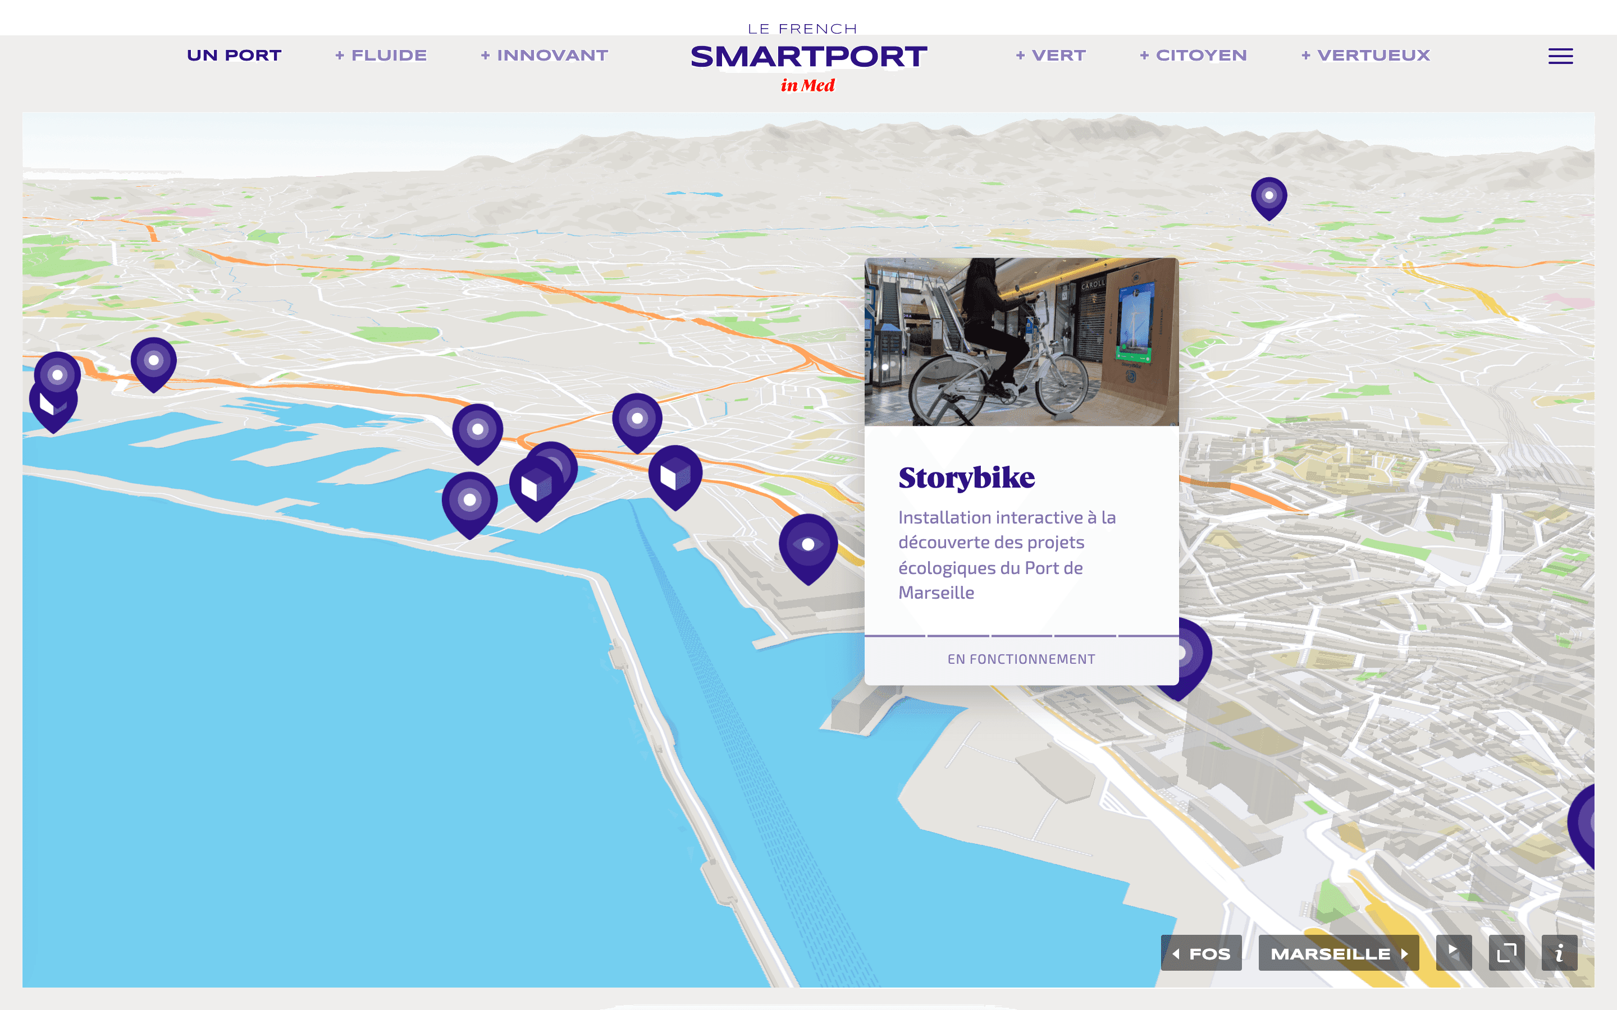Click the Le French Smartport logo

(x=808, y=57)
